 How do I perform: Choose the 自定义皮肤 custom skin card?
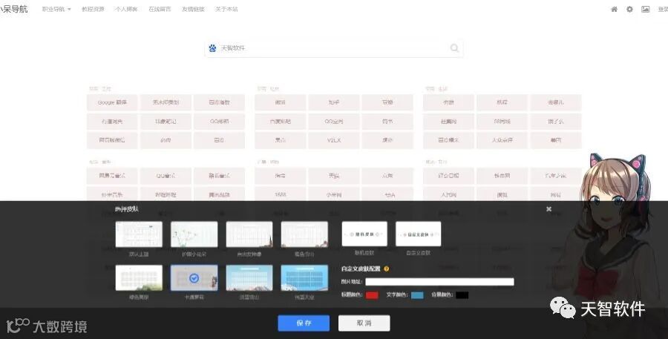coord(418,234)
